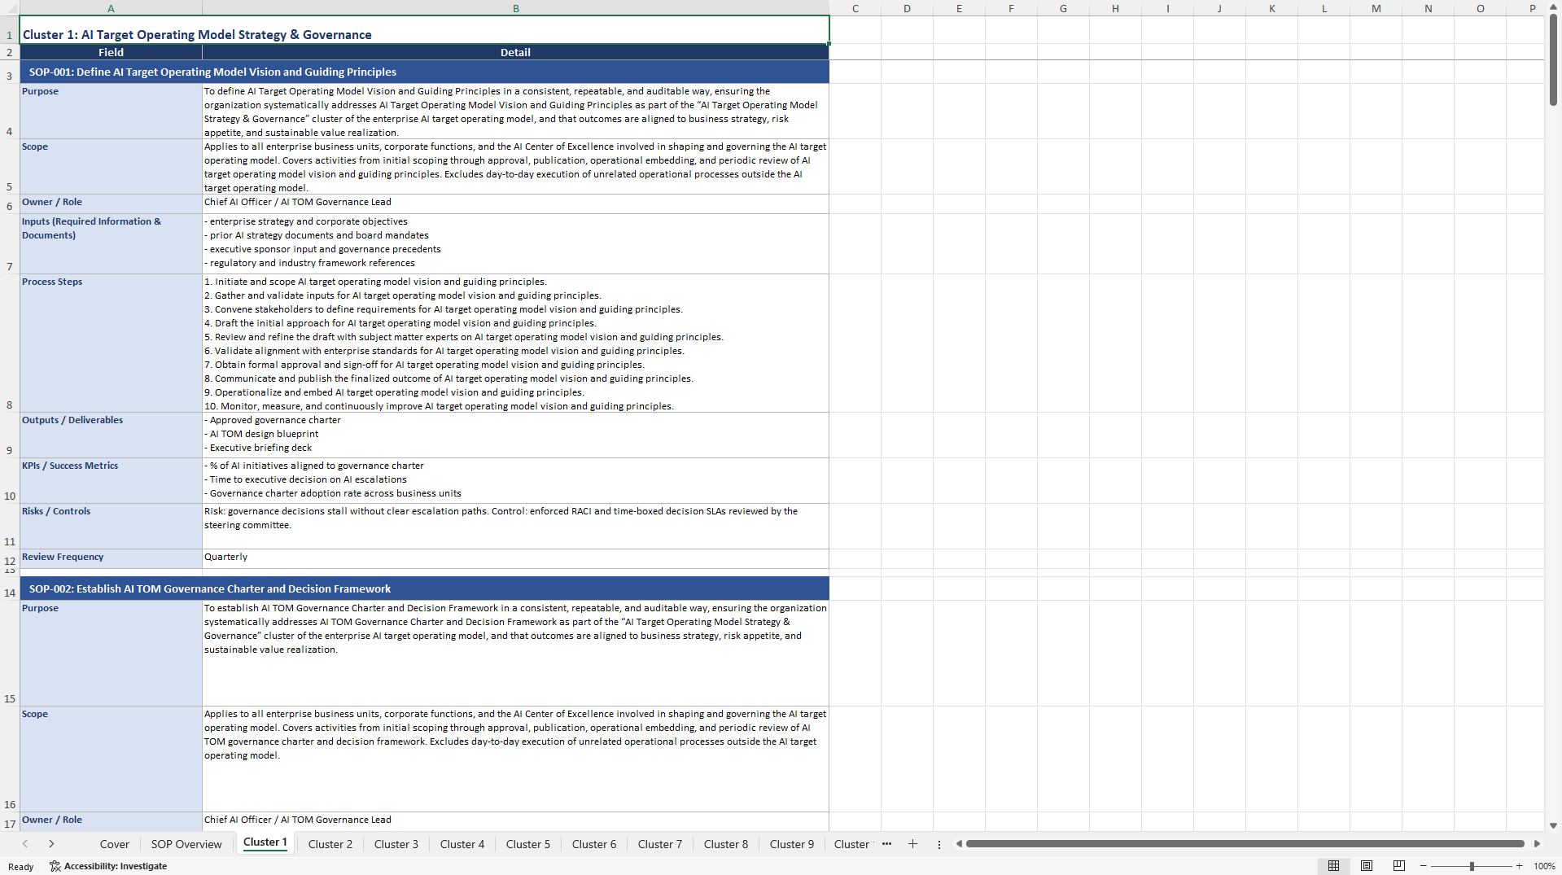Navigate to next sheet tabs arrow
Image resolution: width=1562 pixels, height=875 pixels.
tap(51, 844)
